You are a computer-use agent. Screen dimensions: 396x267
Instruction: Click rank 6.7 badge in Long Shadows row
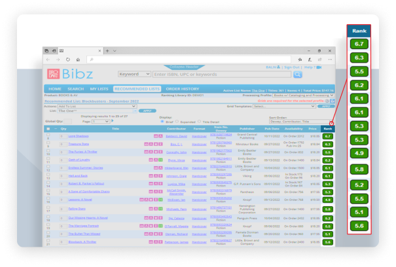click(327, 136)
